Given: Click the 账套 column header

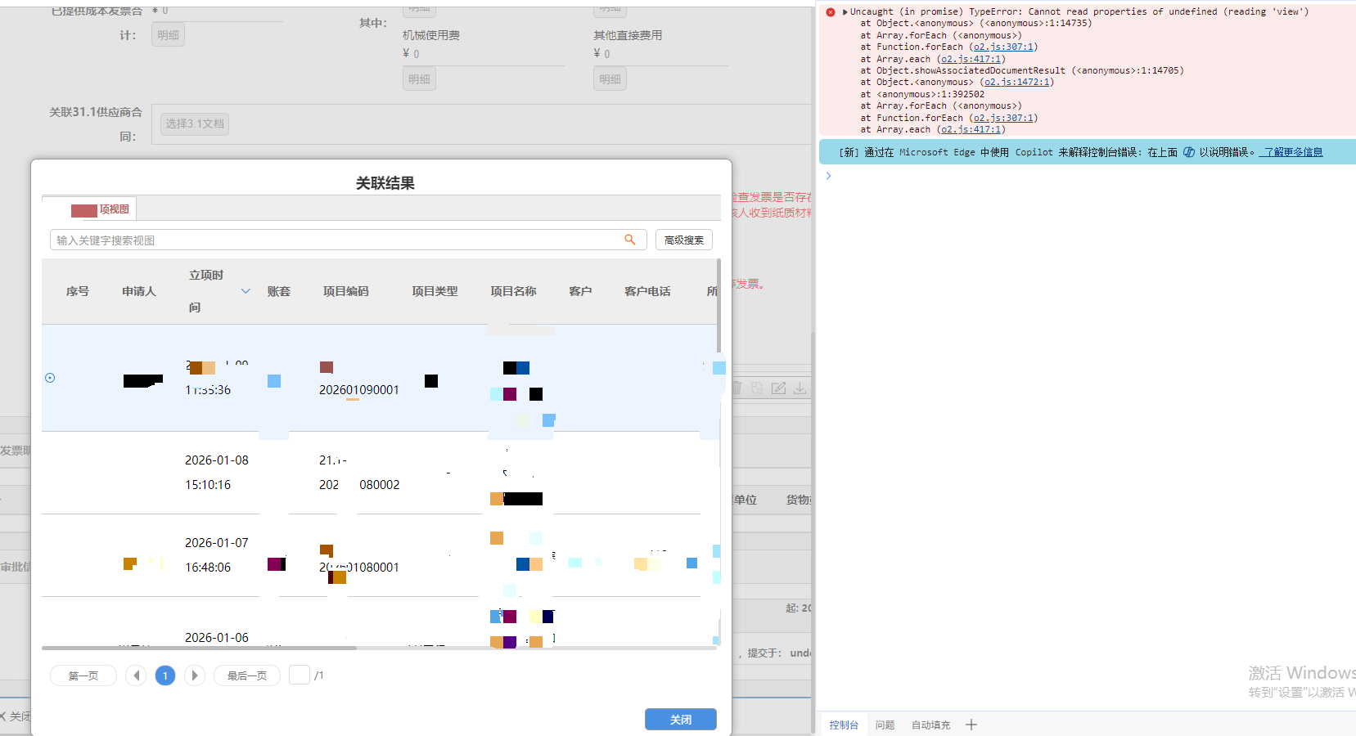Looking at the screenshot, I should click(x=279, y=291).
